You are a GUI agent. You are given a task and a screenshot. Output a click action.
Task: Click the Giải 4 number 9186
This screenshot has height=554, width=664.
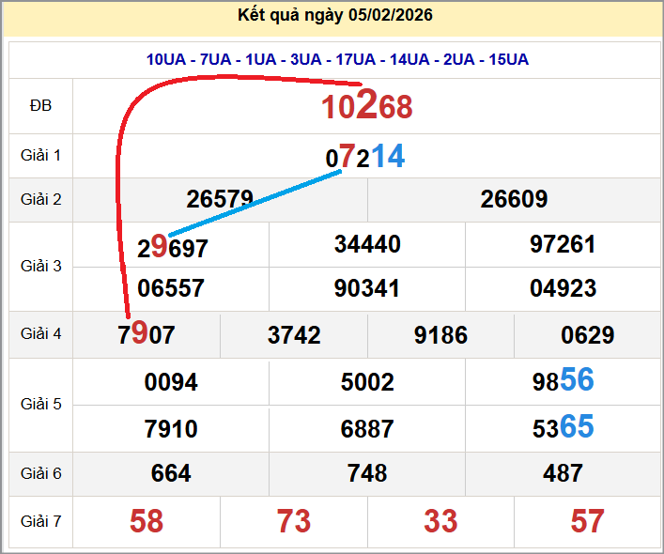point(440,335)
